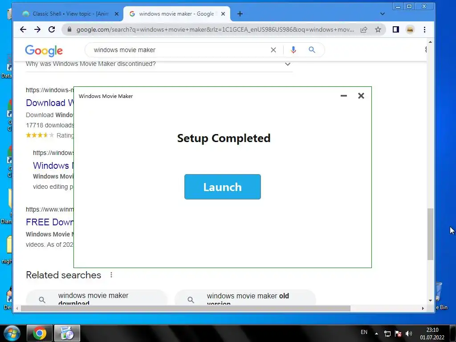The height and width of the screenshot is (342, 456).
Task: Click the taskbar clock showing 23:10
Action: click(432, 334)
